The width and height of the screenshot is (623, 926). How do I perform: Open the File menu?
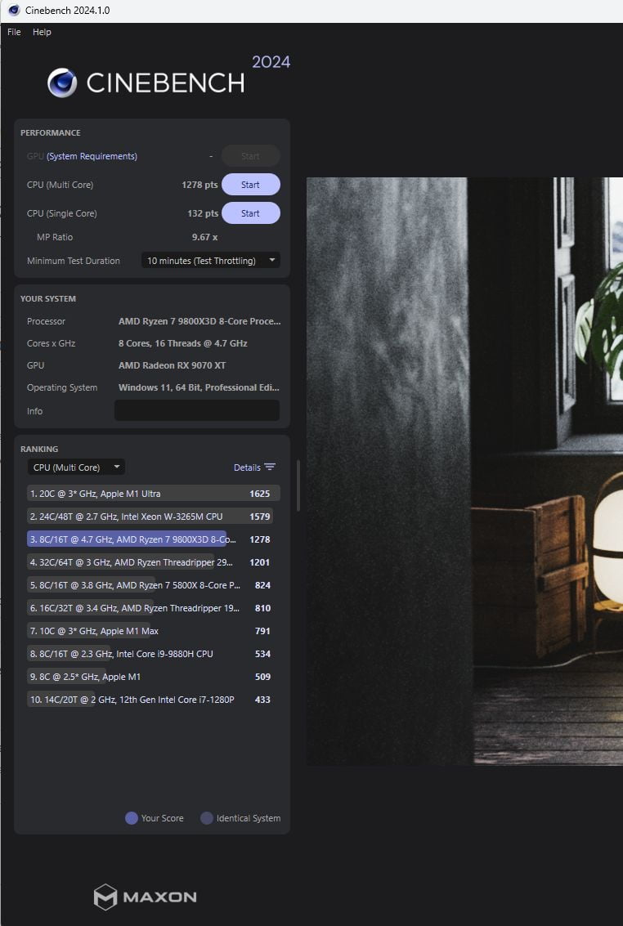point(14,32)
